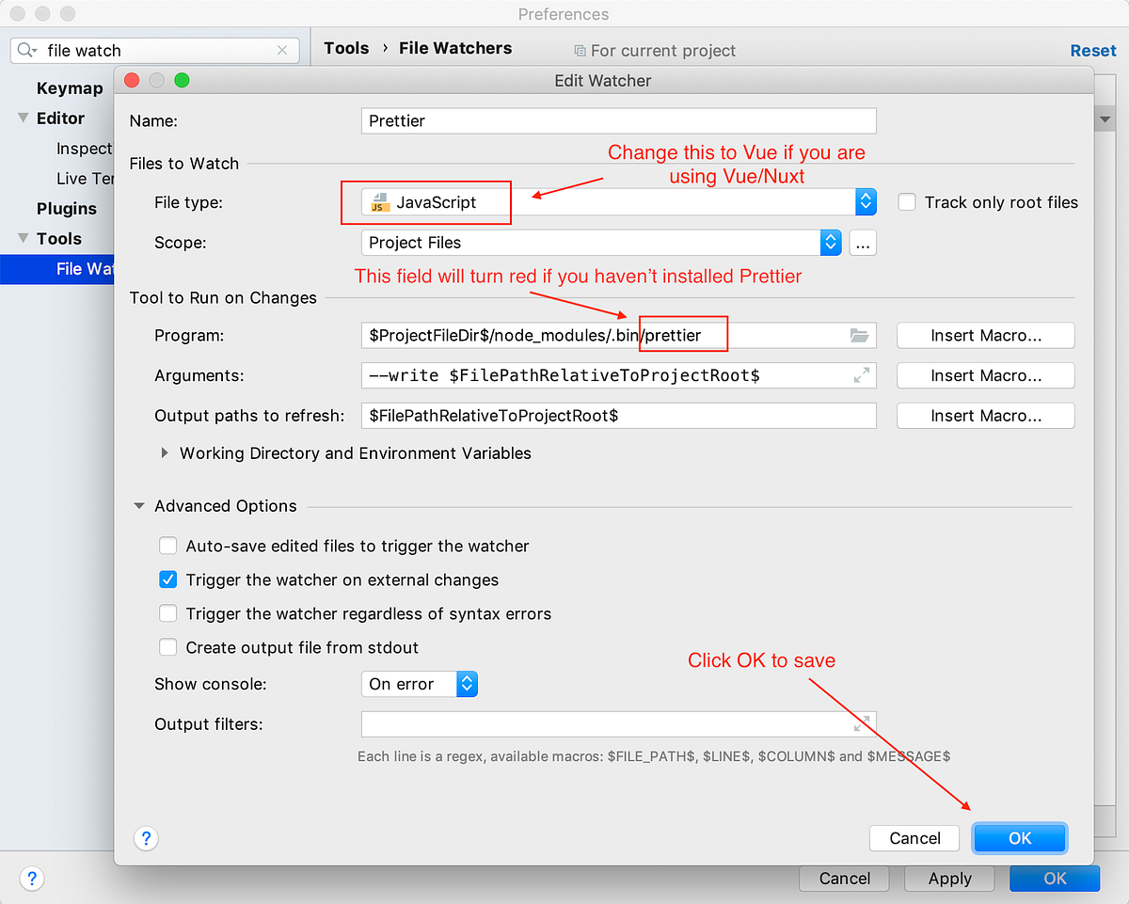Select 'Keymap' in the settings sidebar
Viewport: 1129px width, 904px height.
pyautogui.click(x=70, y=87)
